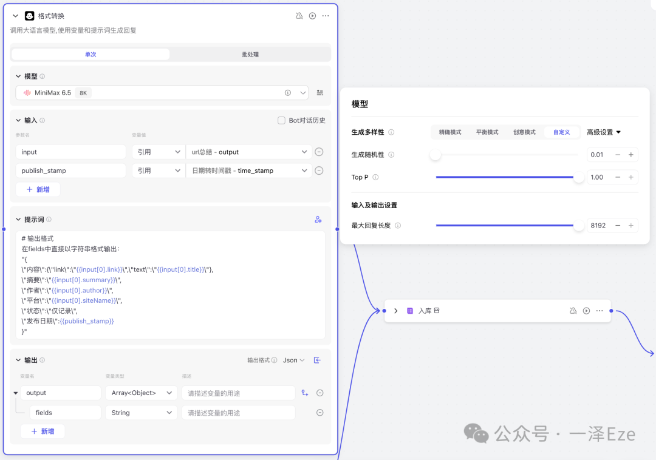Increase 生成随机性 value with plus
Screen dimensions: 656x460
point(631,155)
